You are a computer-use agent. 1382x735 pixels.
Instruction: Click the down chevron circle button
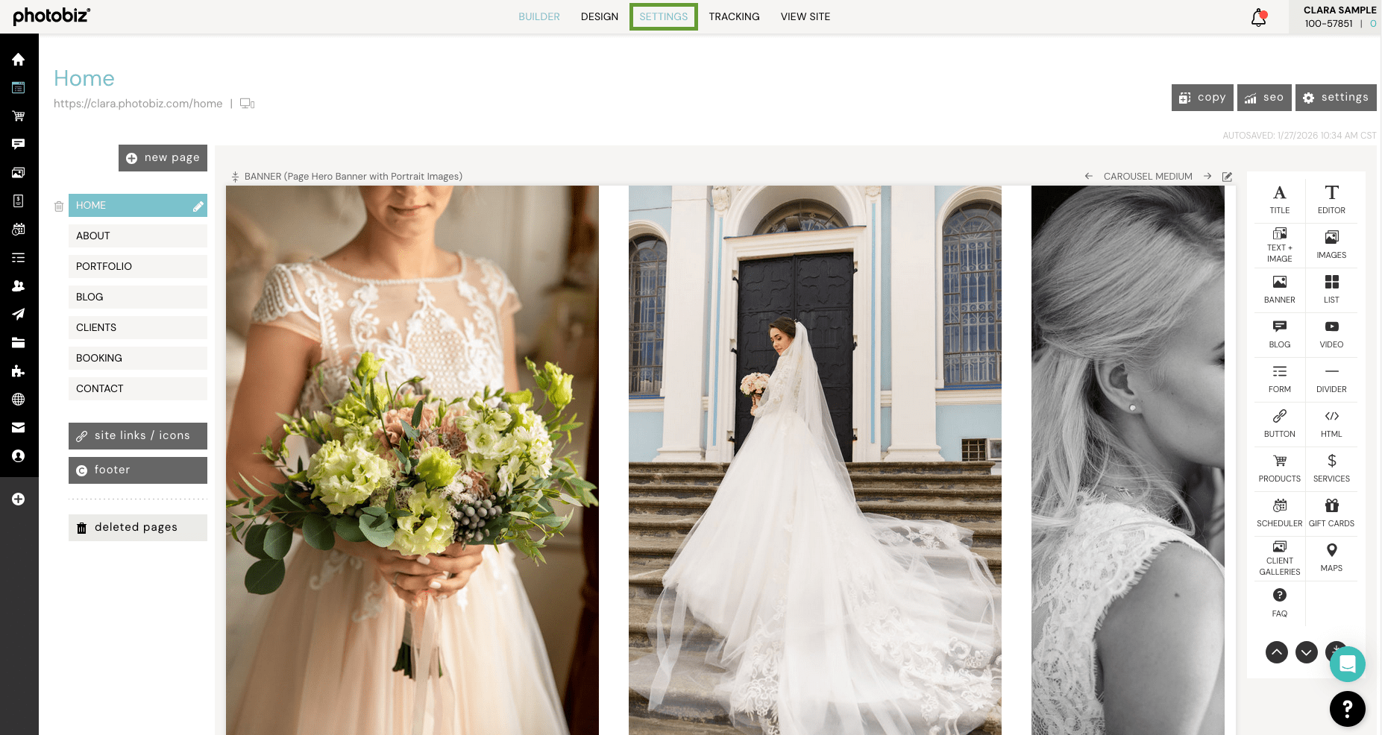(x=1307, y=652)
